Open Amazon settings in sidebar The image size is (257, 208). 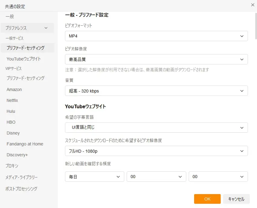14,89
